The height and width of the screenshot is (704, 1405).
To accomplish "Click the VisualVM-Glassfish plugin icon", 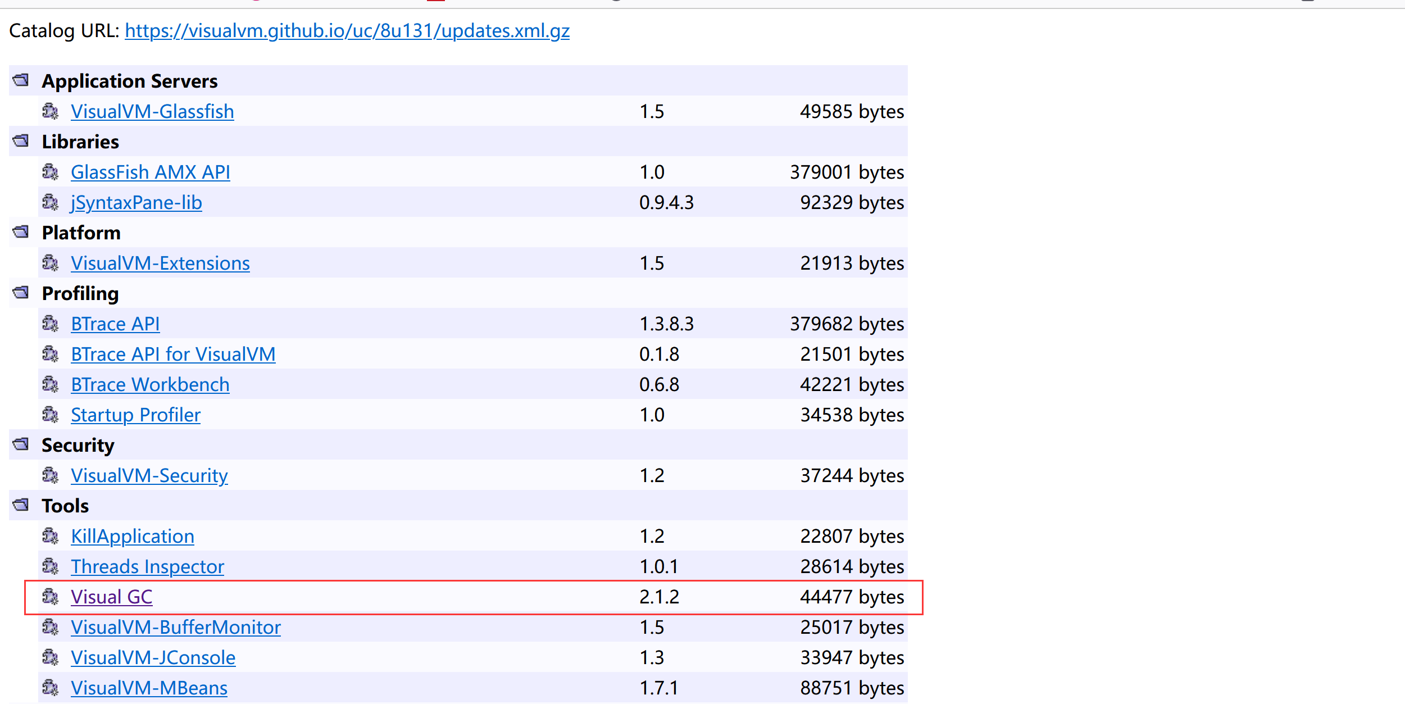I will point(51,112).
